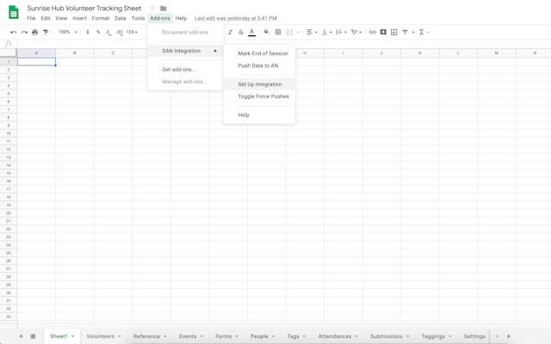This screenshot has height=344, width=551.
Task: Choose Set Up Integration
Action: (259, 84)
